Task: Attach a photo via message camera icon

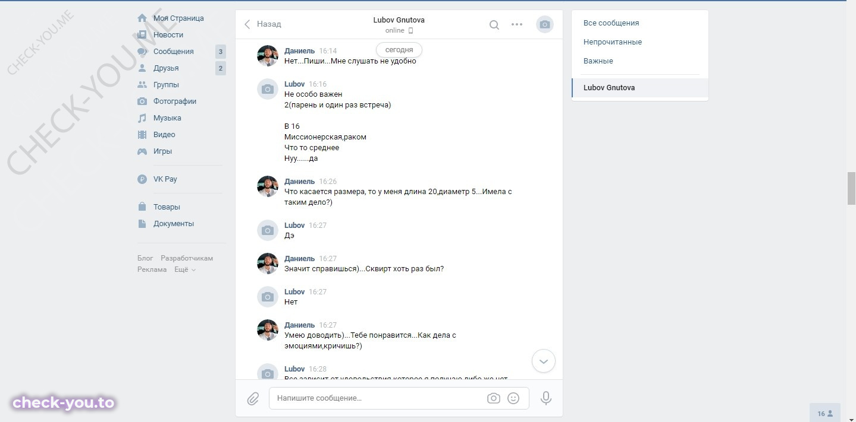Action: point(493,398)
